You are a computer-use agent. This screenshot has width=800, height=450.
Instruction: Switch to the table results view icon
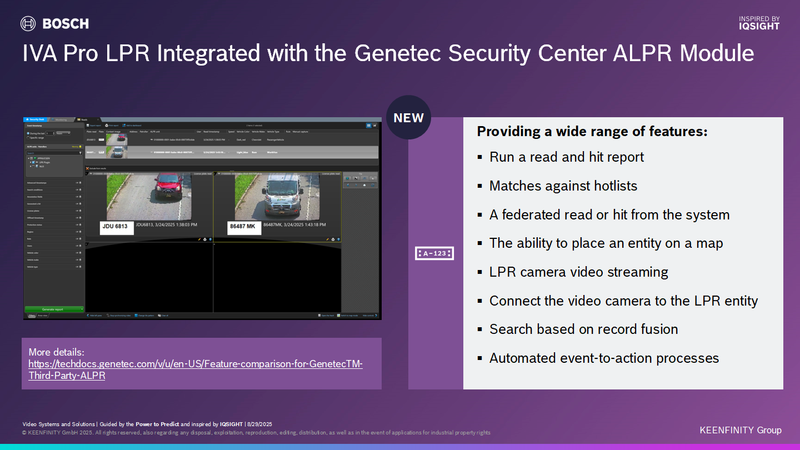(x=369, y=126)
